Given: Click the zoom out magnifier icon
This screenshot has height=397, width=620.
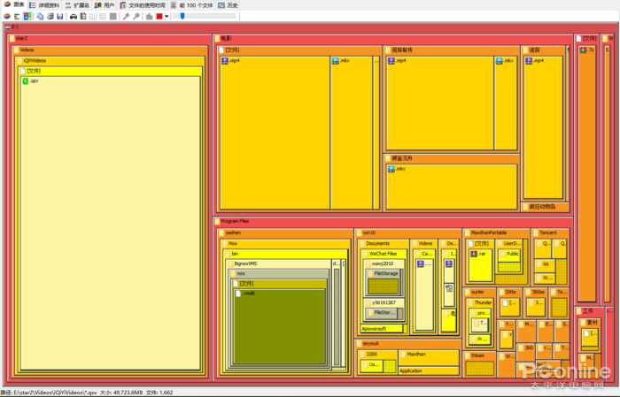Looking at the screenshot, I should click(x=136, y=16).
